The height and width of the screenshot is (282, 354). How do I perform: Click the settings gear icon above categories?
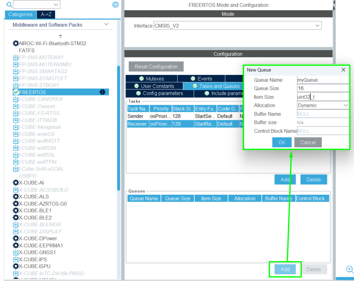click(115, 4)
